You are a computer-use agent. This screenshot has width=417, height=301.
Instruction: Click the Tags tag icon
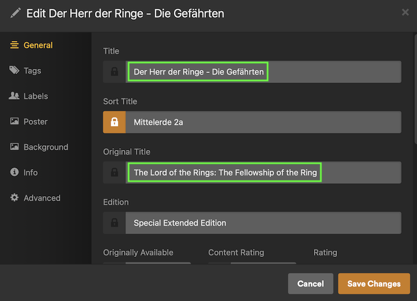tap(14, 71)
